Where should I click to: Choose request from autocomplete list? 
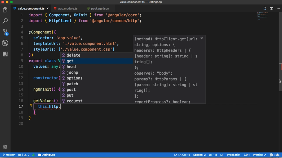click(96, 101)
